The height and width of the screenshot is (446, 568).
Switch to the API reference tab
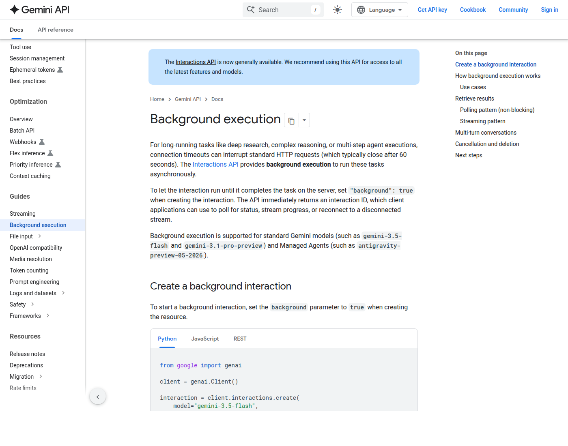(56, 30)
